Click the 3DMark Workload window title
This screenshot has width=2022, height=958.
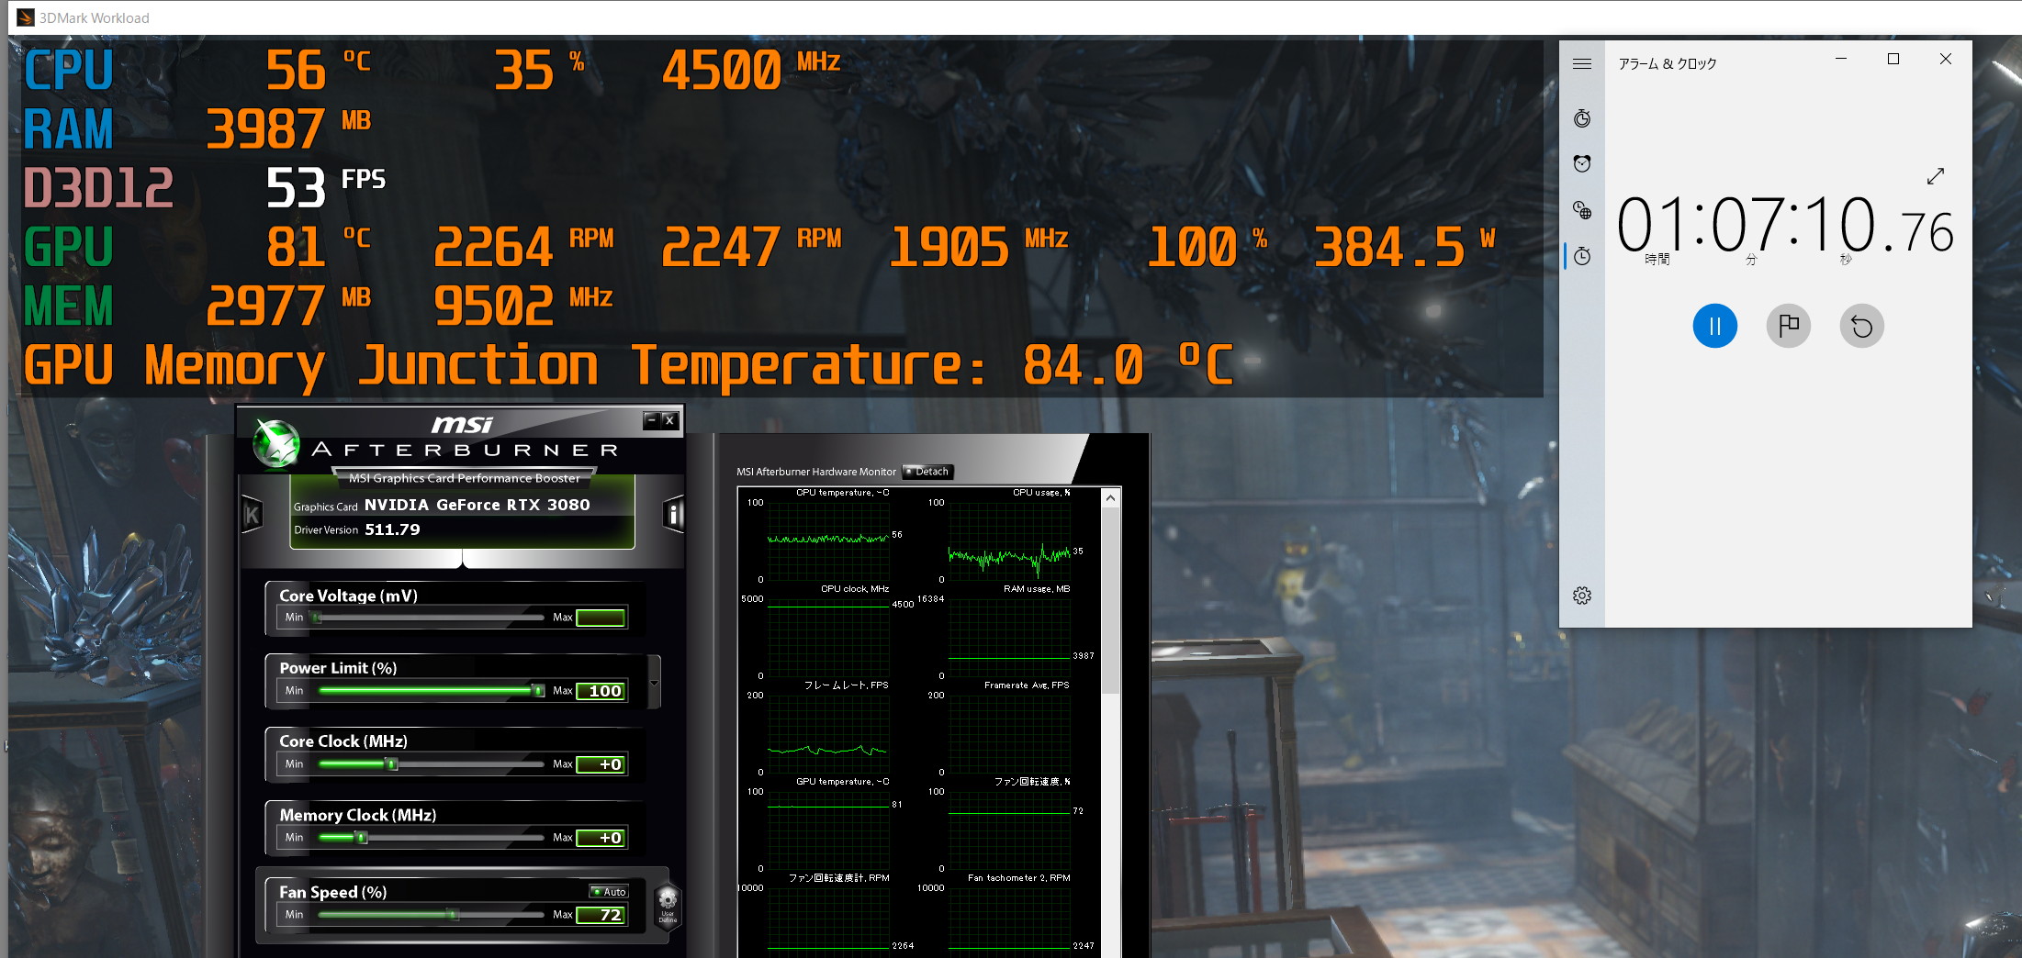(x=94, y=17)
